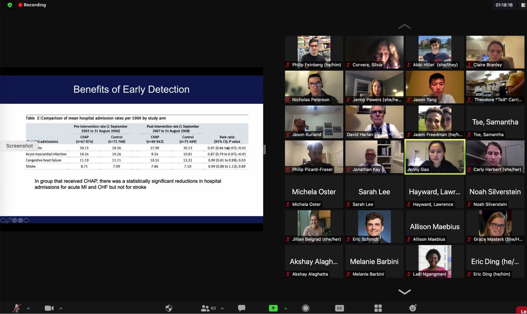Select Jenny Gao's highlighted video tile
Viewport: 527px width, 314px height.
pyautogui.click(x=434, y=157)
